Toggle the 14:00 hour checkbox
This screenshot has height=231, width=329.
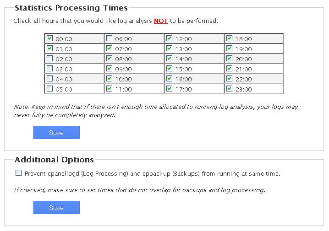(169, 59)
